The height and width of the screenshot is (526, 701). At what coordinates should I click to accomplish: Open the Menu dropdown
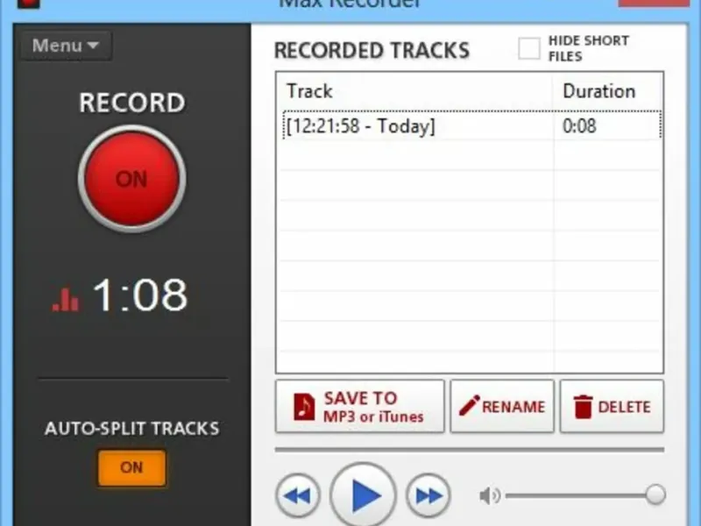click(x=67, y=46)
